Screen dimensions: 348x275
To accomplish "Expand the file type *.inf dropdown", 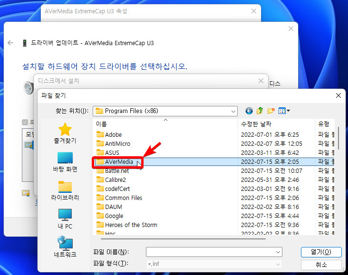I will coord(278,264).
